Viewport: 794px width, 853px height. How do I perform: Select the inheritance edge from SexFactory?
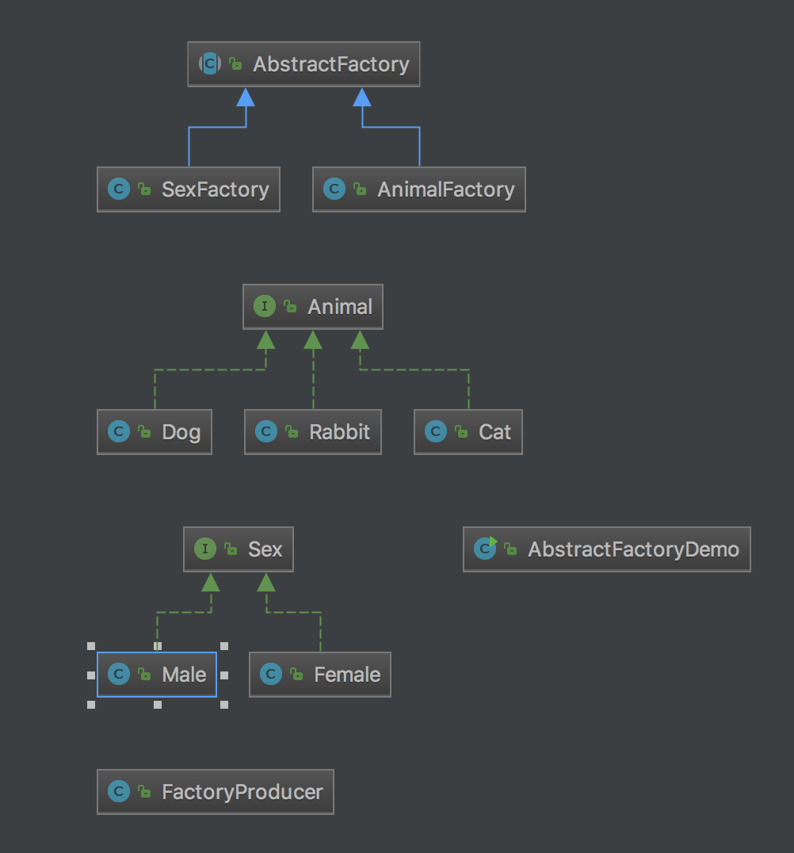pyautogui.click(x=218, y=127)
